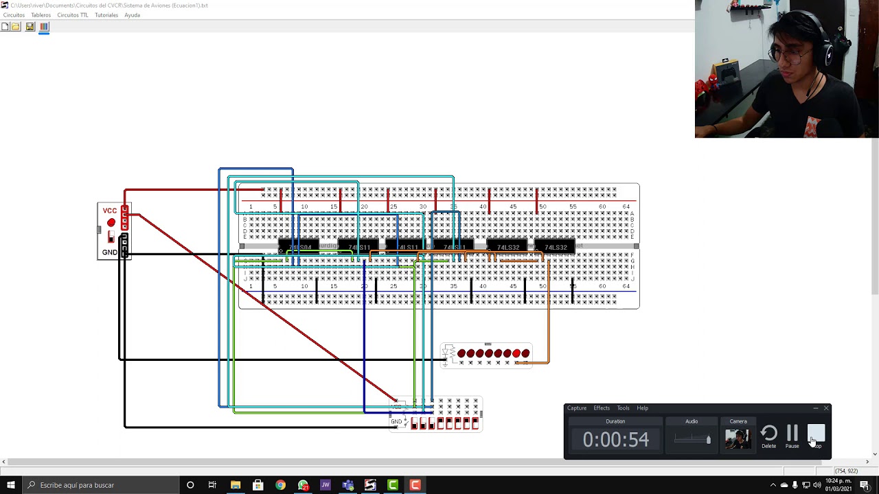
Task: Open the Ayuda menu
Action: point(132,15)
